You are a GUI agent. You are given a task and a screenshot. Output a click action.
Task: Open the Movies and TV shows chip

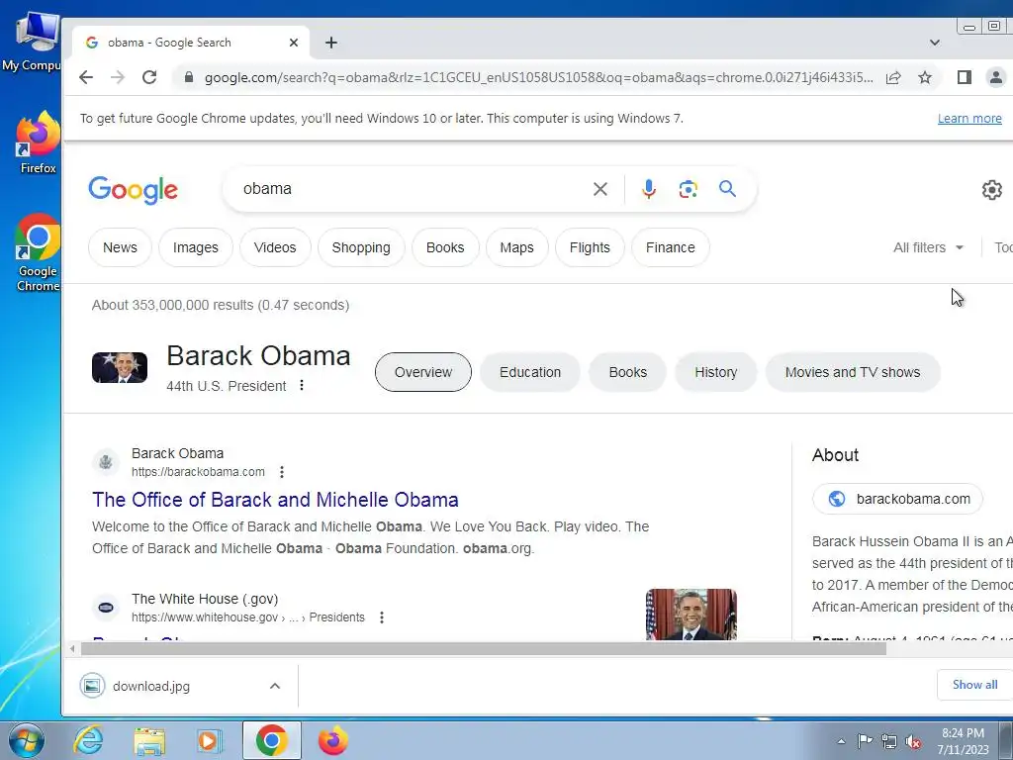click(853, 372)
